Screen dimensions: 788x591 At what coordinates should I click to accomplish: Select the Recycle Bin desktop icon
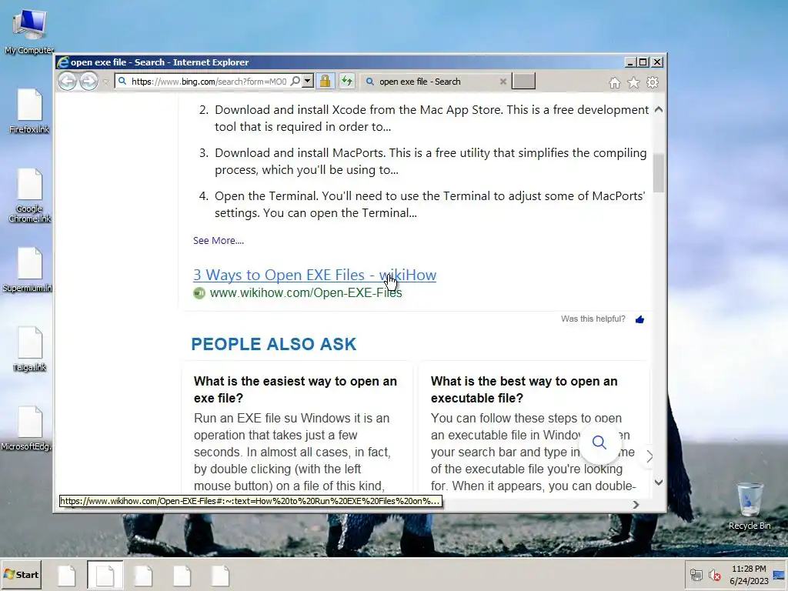coord(750,506)
